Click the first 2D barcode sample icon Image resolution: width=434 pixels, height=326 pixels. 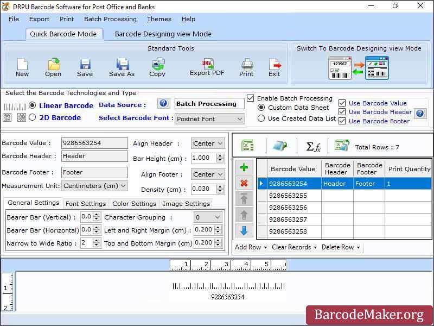7,117
